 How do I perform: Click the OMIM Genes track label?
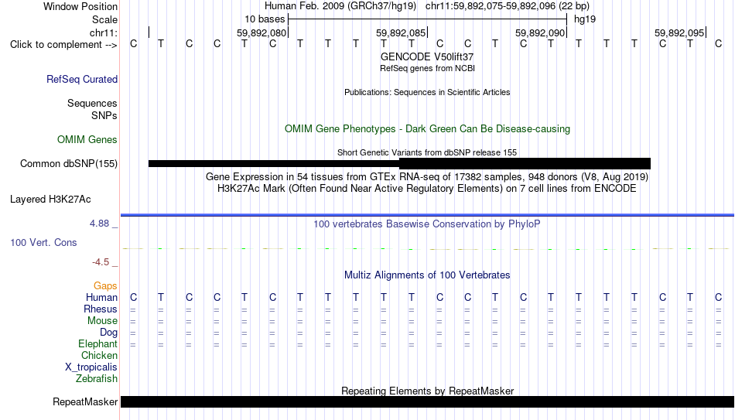pos(87,140)
